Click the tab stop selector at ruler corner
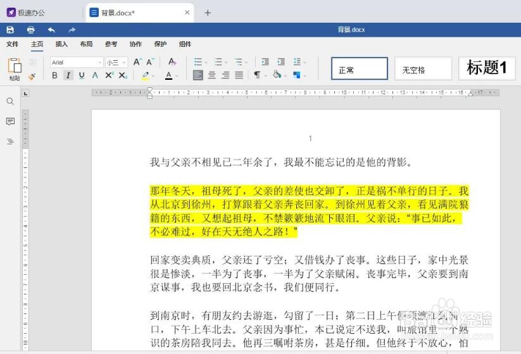Viewport: 521px width, 354px height. pos(25,93)
